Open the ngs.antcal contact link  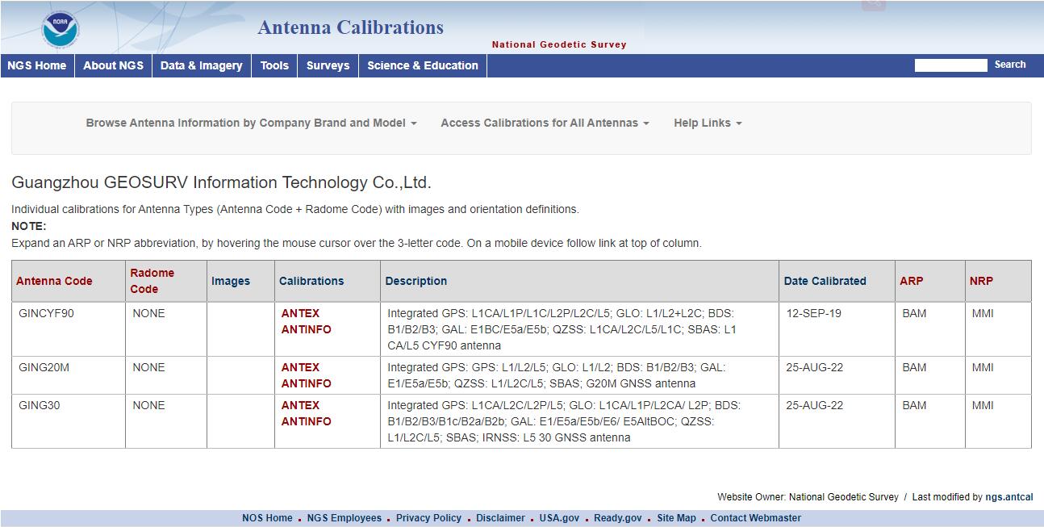[x=1009, y=497]
